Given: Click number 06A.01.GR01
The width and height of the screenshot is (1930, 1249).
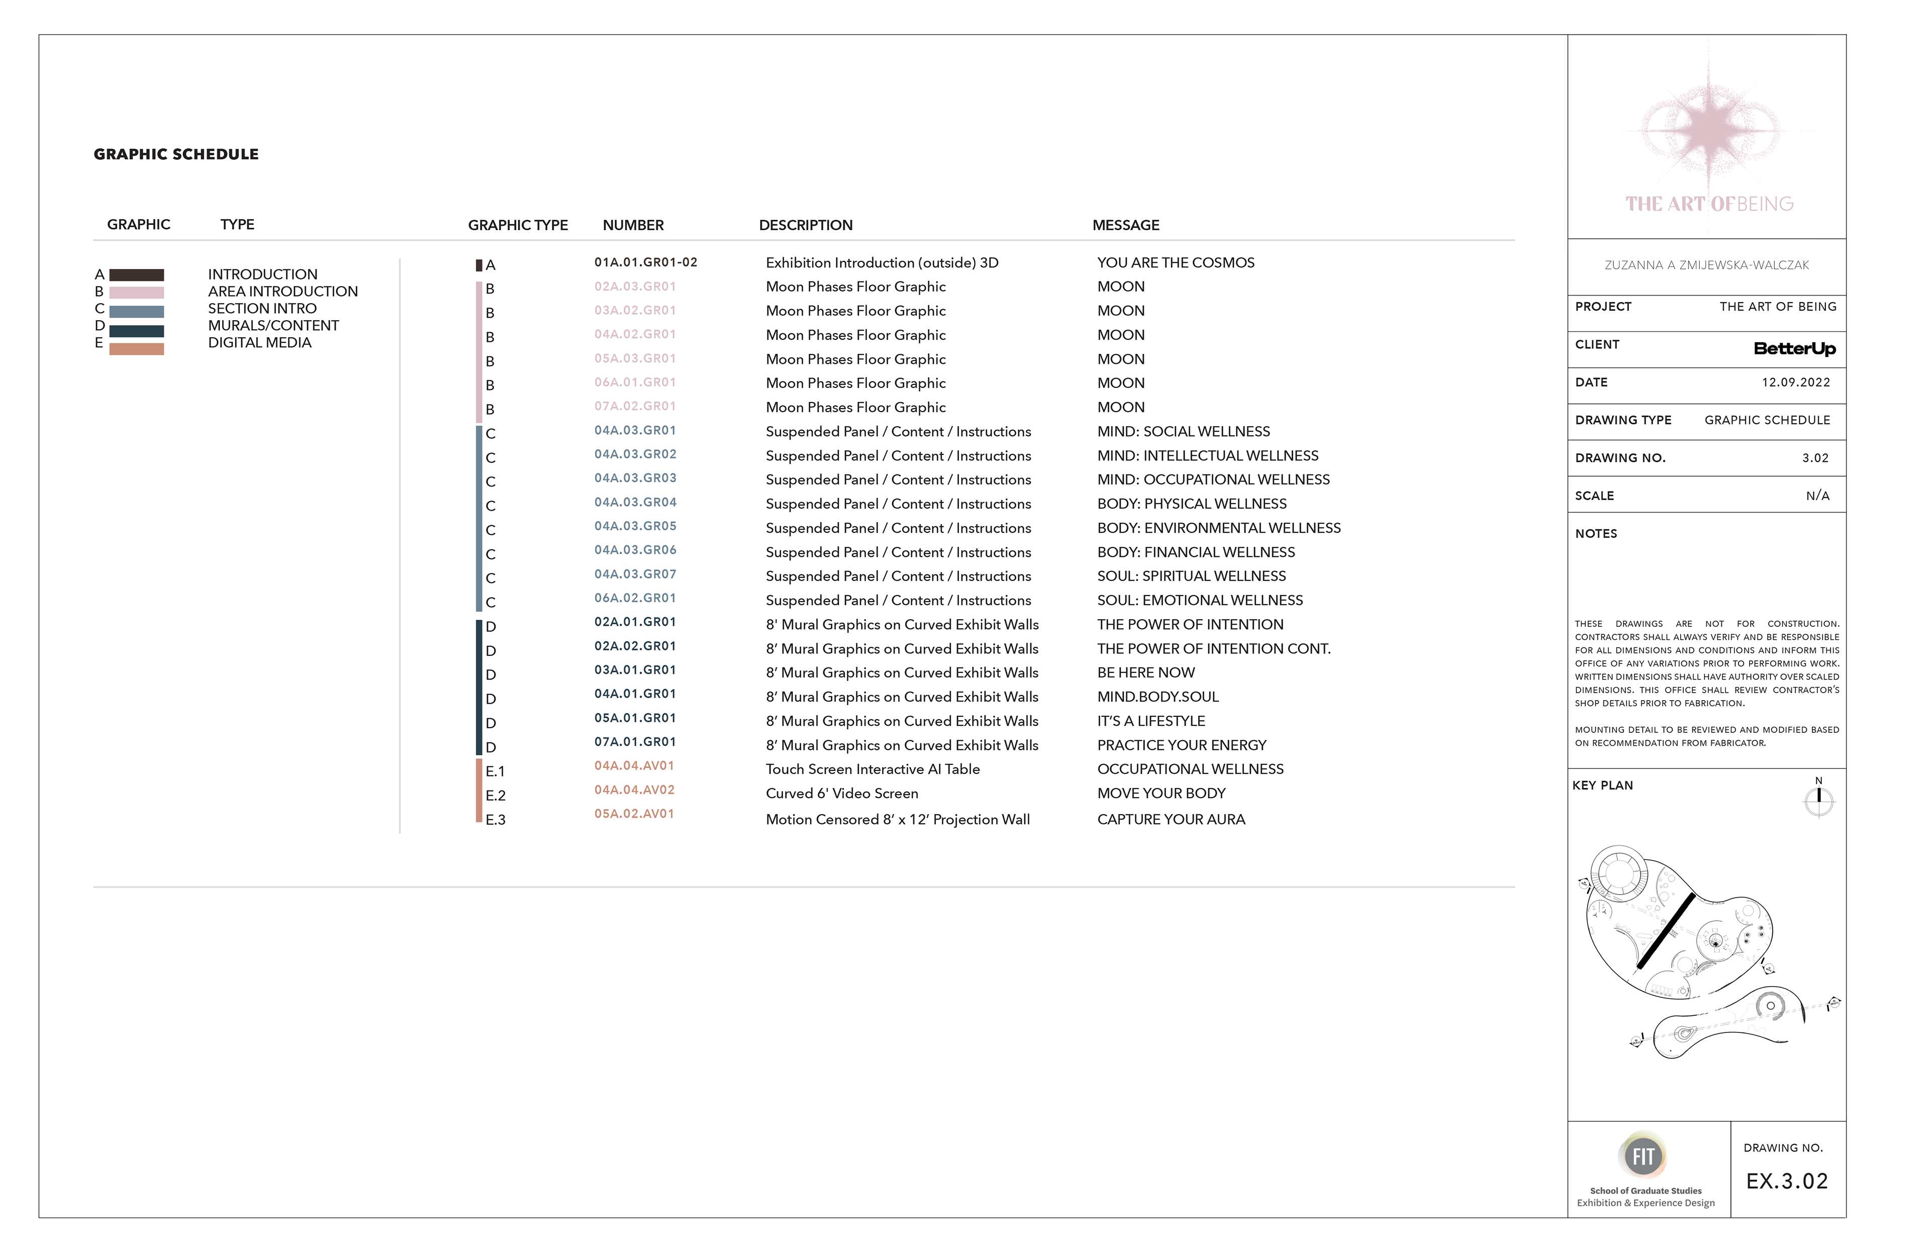Looking at the screenshot, I should 635,382.
